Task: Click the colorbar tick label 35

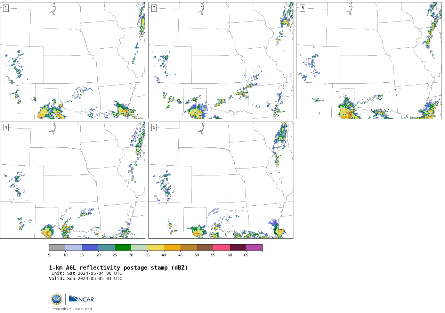Action: 147,255
